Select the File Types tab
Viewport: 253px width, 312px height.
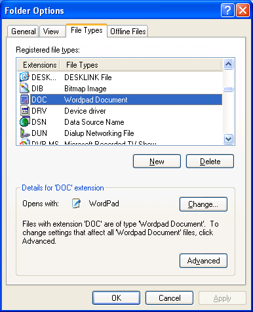(x=87, y=30)
